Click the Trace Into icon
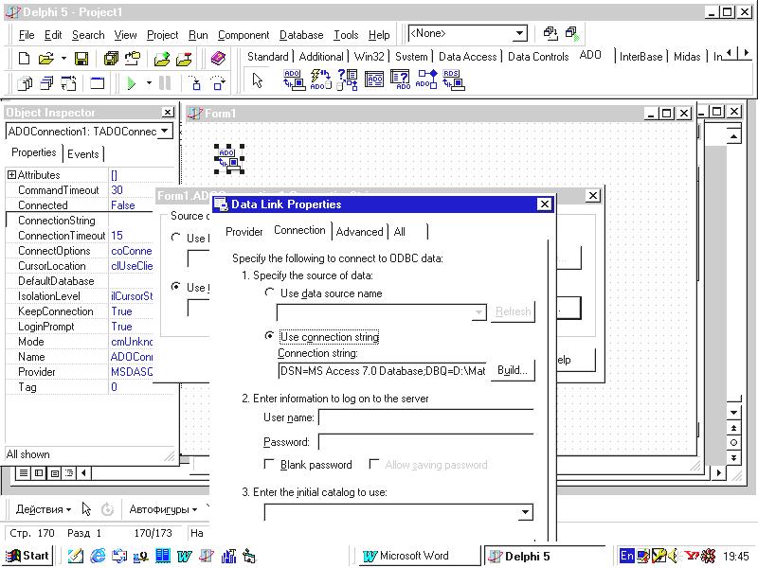758x568 pixels. tap(194, 83)
